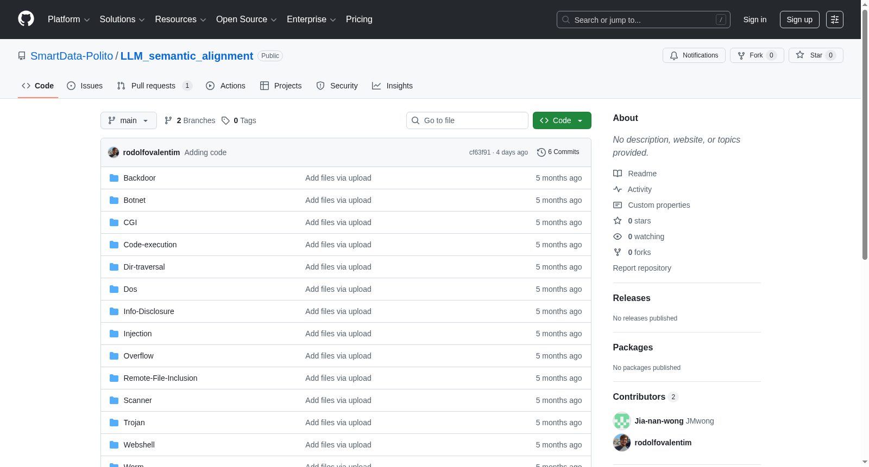Click the Notifications button
The width and height of the screenshot is (869, 467).
coord(694,55)
